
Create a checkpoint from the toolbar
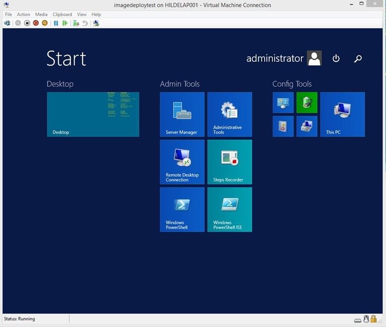pos(76,23)
